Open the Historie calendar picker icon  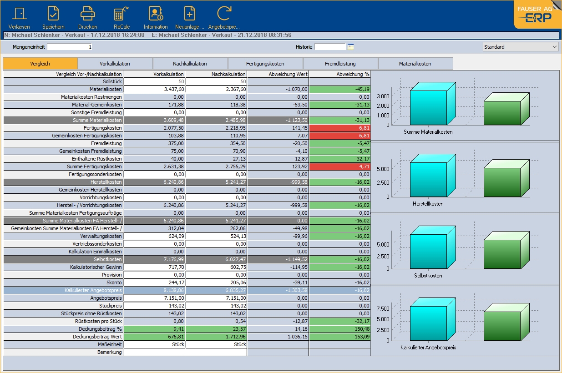pos(350,47)
